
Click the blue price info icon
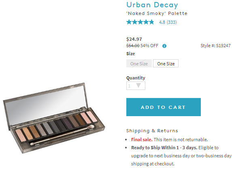pyautogui.click(x=164, y=46)
